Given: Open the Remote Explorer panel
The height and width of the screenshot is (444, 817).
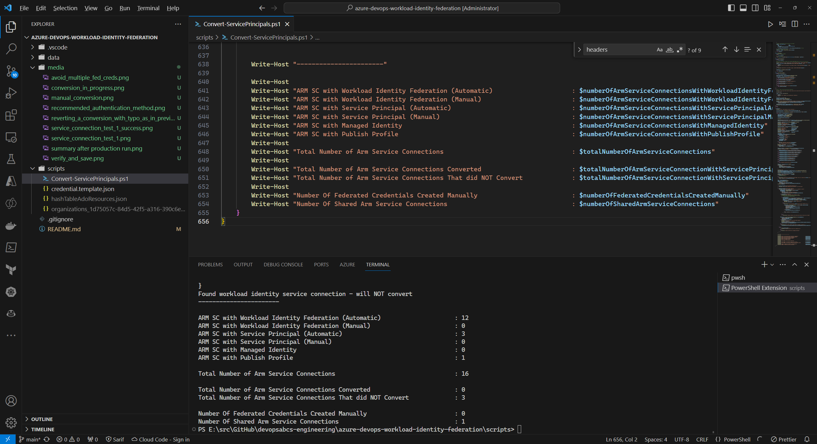Looking at the screenshot, I should click(11, 137).
